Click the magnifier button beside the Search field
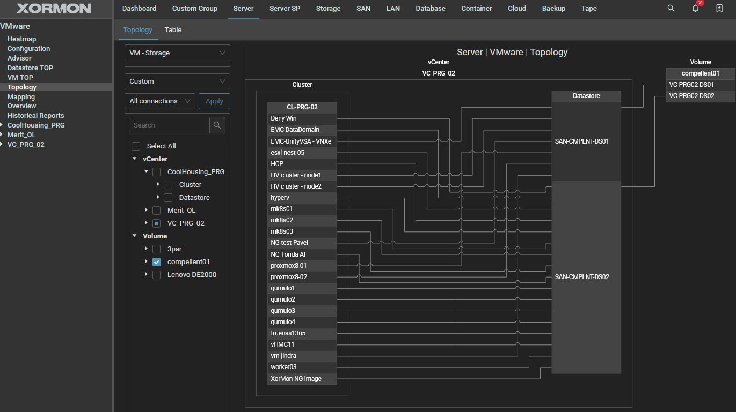This screenshot has width=736, height=412. tap(217, 125)
